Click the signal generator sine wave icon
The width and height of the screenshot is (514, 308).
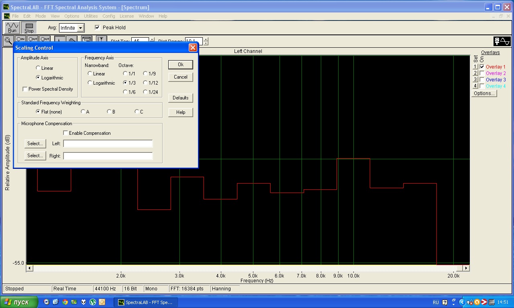502,41
